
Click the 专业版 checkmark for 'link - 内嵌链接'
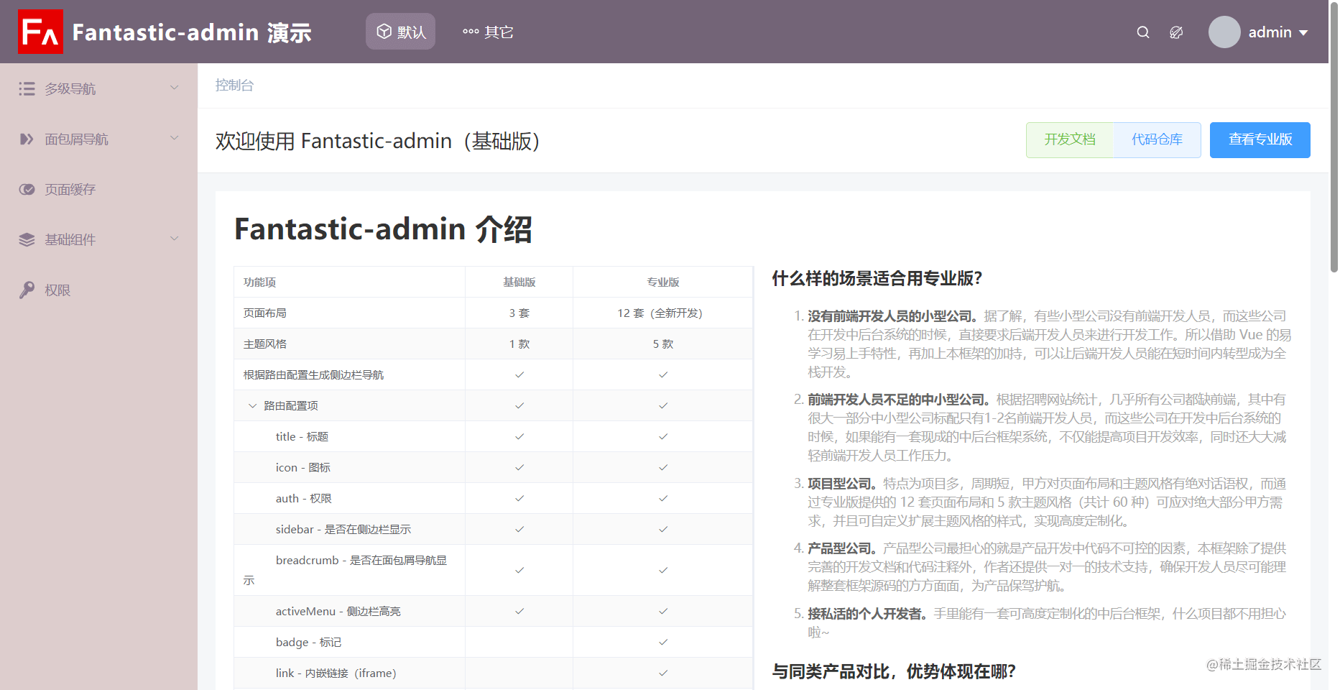pyautogui.click(x=663, y=673)
